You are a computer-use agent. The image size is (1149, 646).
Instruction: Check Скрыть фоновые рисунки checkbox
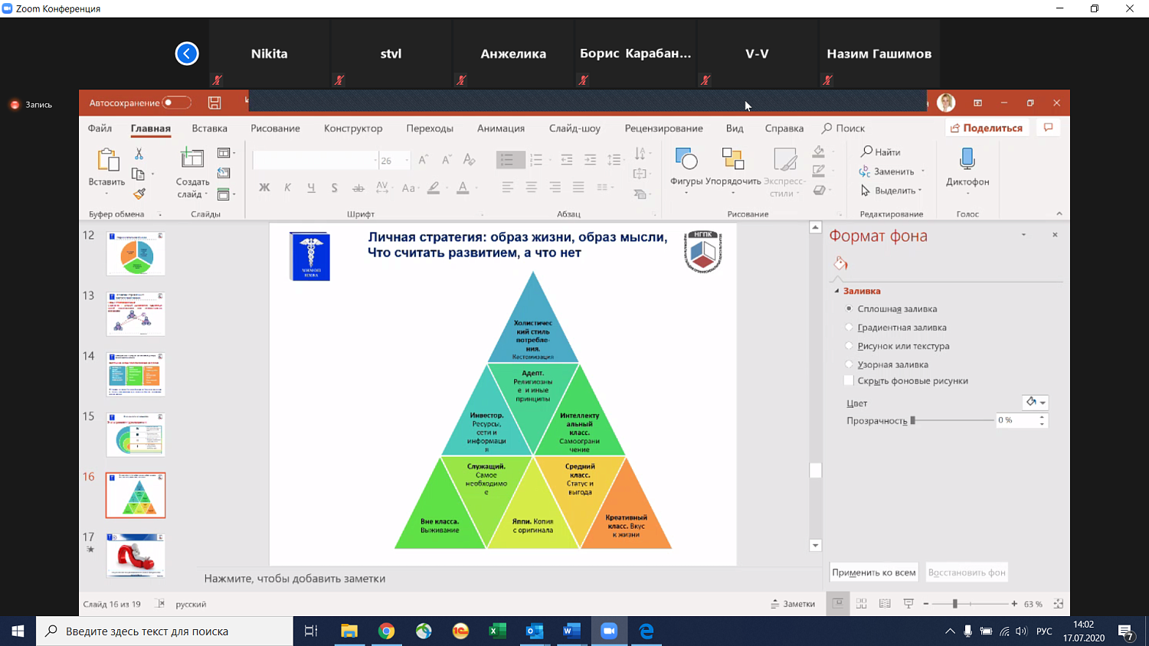[849, 380]
